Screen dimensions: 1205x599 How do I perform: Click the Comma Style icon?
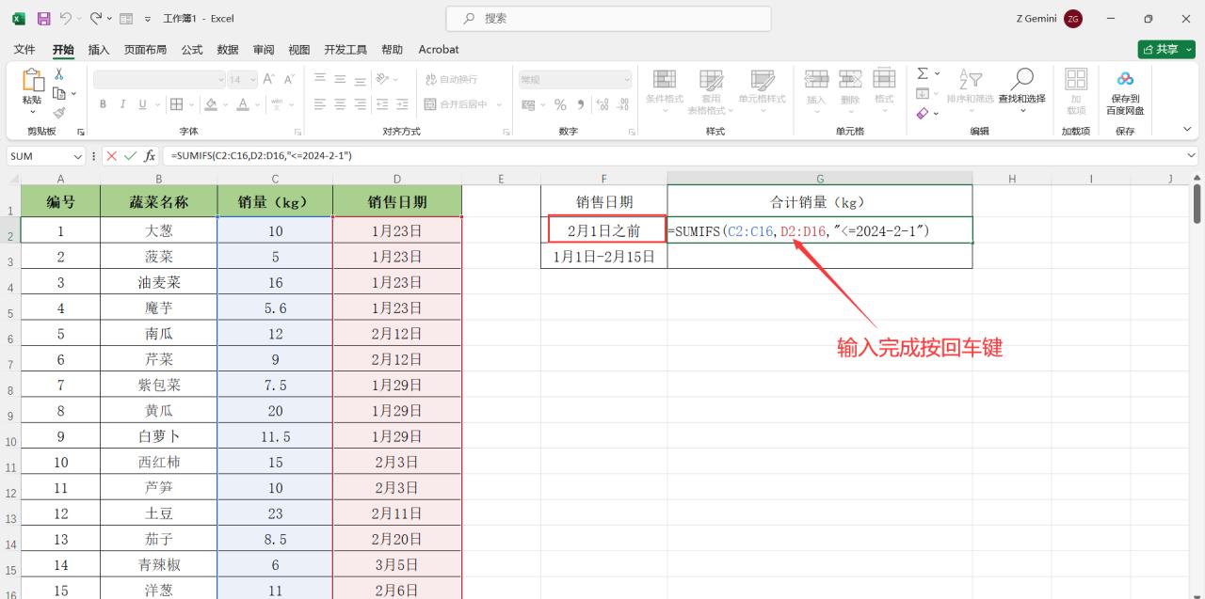[x=581, y=104]
